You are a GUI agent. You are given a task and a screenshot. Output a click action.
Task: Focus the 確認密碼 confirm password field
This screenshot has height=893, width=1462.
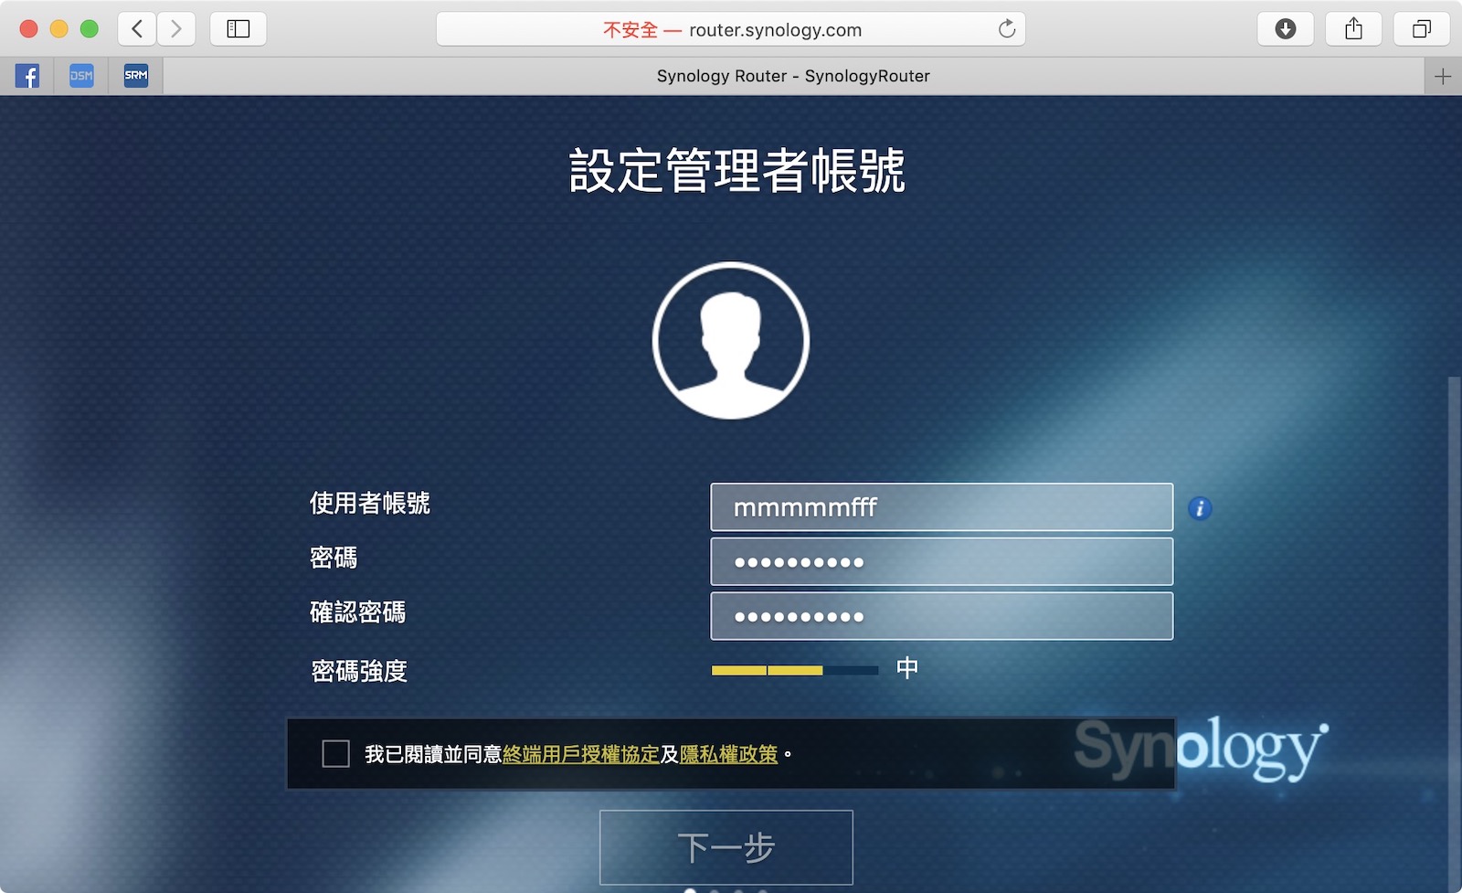(x=941, y=616)
